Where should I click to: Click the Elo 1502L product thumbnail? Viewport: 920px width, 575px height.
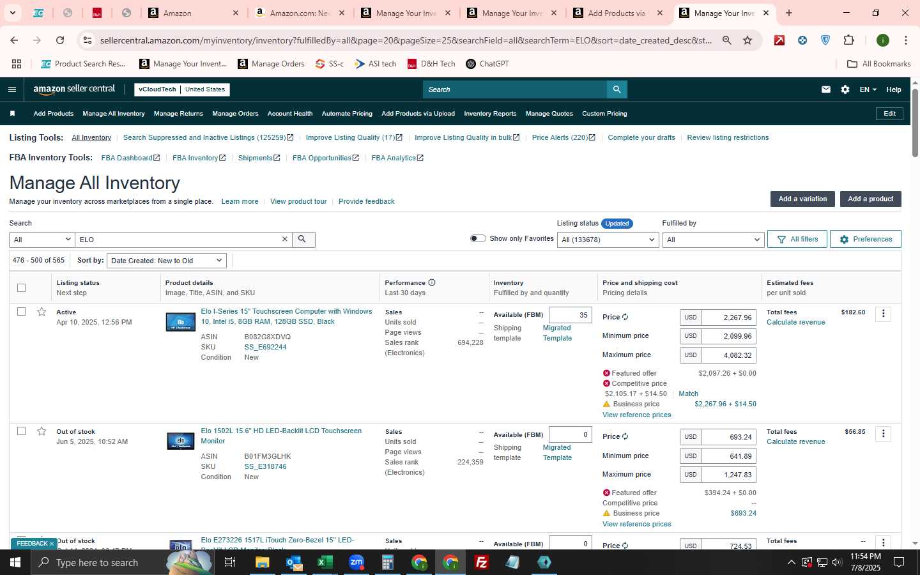tap(180, 441)
